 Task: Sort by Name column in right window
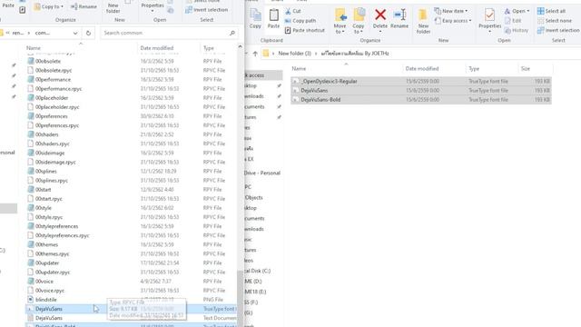(346, 69)
